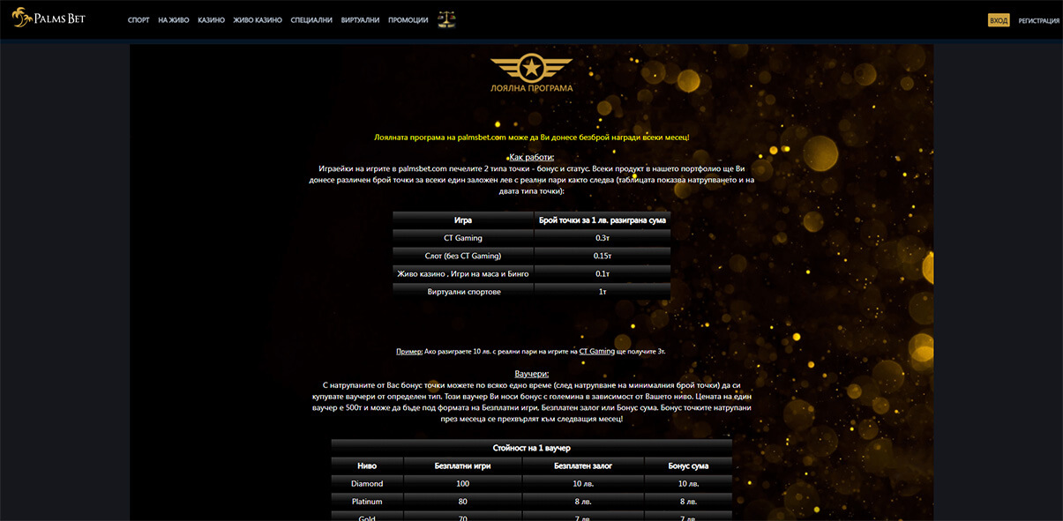Open the СПОРТ menu
The width and height of the screenshot is (1063, 521).
click(138, 19)
